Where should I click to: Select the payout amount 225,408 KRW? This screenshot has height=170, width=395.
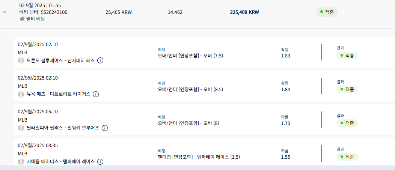click(x=244, y=12)
